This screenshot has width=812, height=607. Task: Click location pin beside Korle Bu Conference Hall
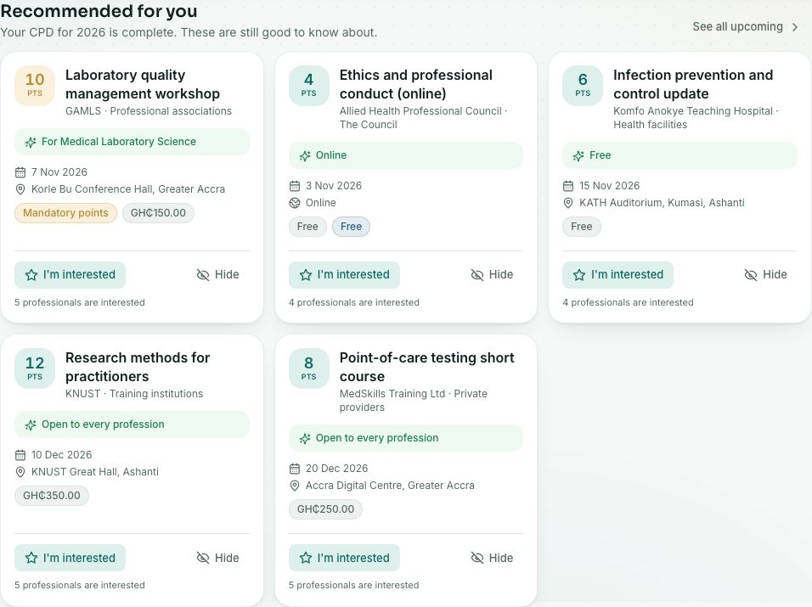point(20,189)
